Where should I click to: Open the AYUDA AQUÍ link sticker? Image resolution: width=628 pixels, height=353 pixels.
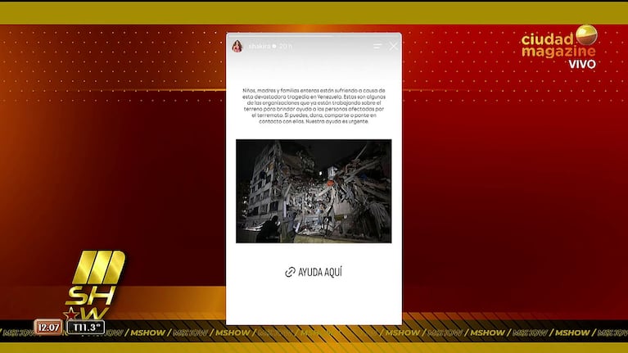pyautogui.click(x=314, y=272)
